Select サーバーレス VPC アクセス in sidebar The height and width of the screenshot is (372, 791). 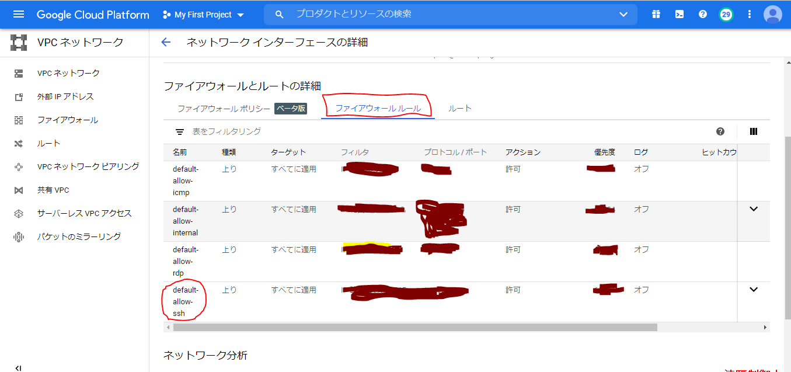85,213
